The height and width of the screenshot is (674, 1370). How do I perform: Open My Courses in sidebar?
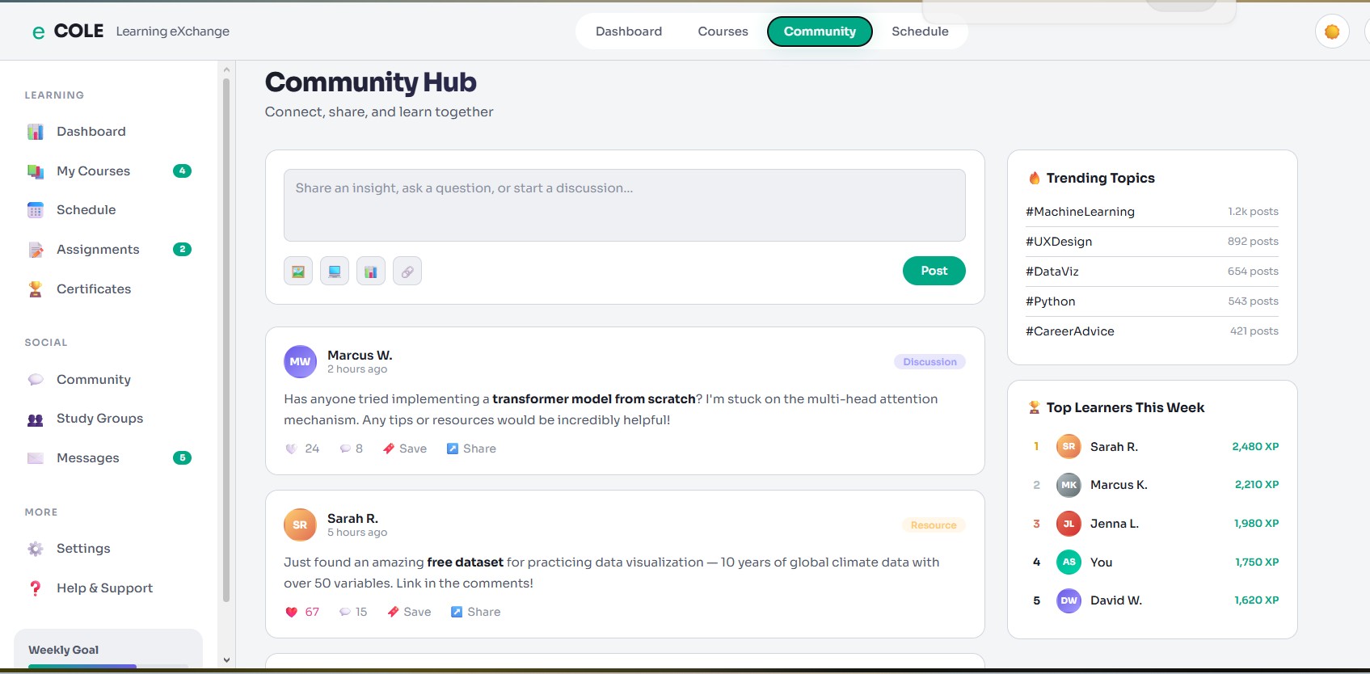pos(109,171)
